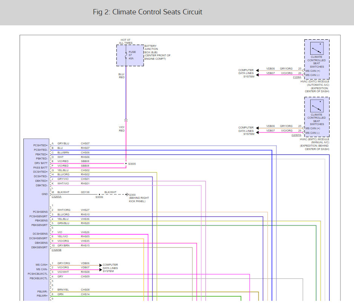Click circuit code RHS02
The width and height of the screenshot is (354, 308).
(85, 175)
